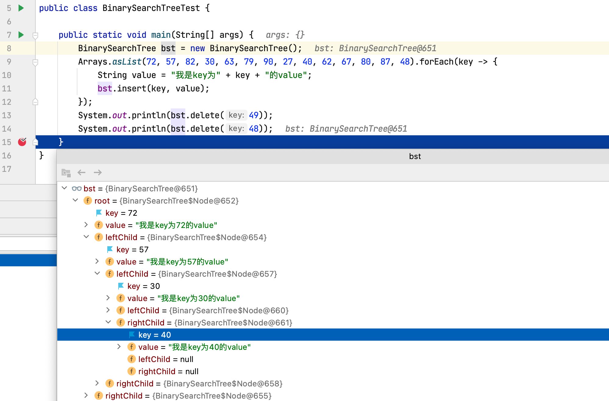The width and height of the screenshot is (609, 401).
Task: Collapse rightChild Node@661
Action: coord(108,322)
